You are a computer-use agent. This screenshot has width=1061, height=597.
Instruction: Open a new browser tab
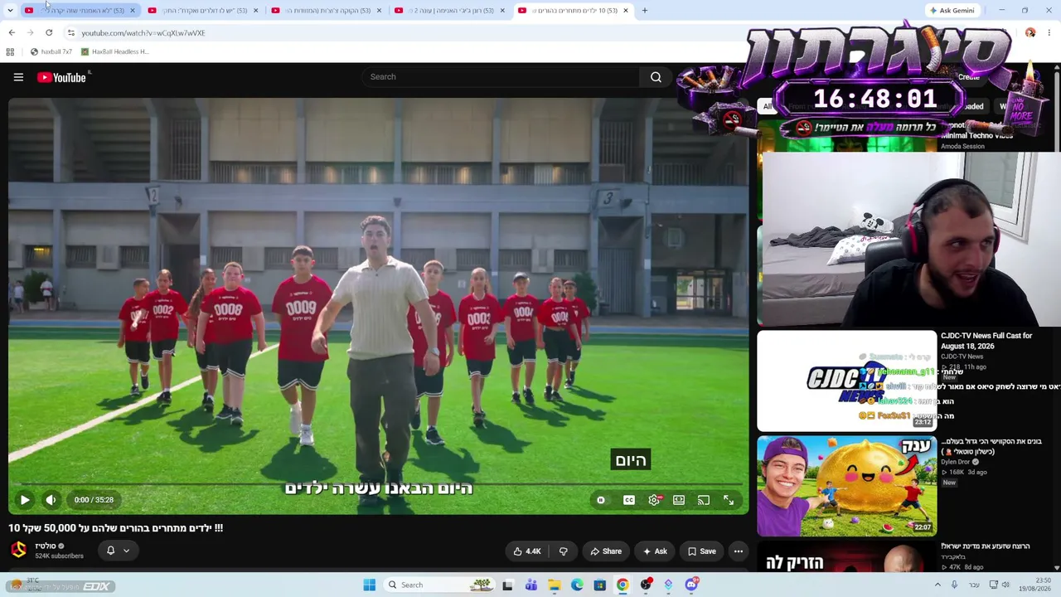[x=645, y=11]
